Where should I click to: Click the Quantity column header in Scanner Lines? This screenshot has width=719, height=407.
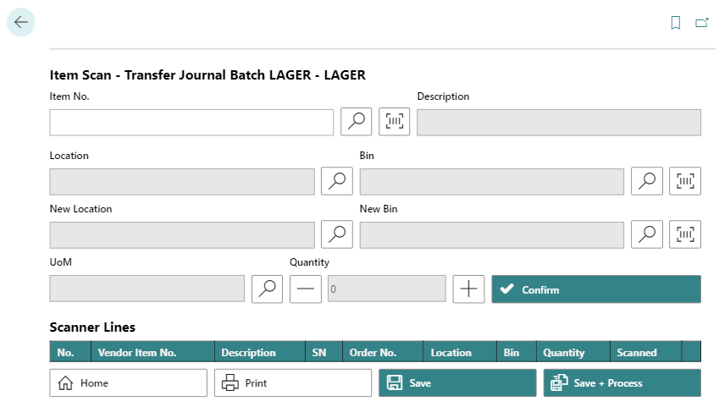point(573,352)
